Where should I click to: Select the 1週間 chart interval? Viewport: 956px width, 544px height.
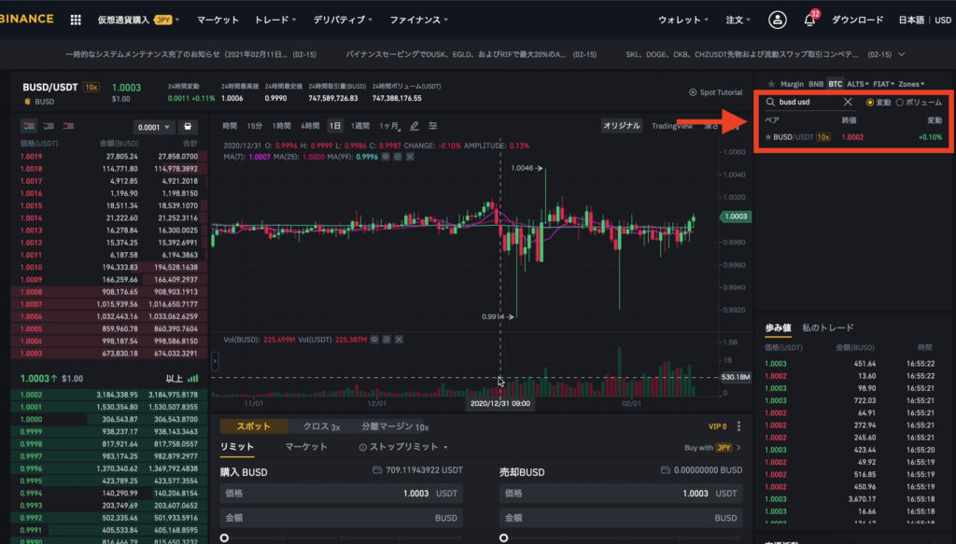pos(359,126)
